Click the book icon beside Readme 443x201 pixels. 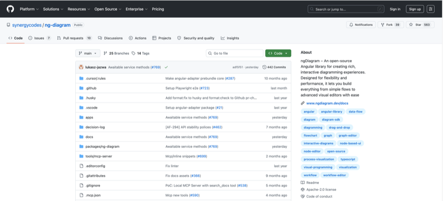(x=303, y=183)
